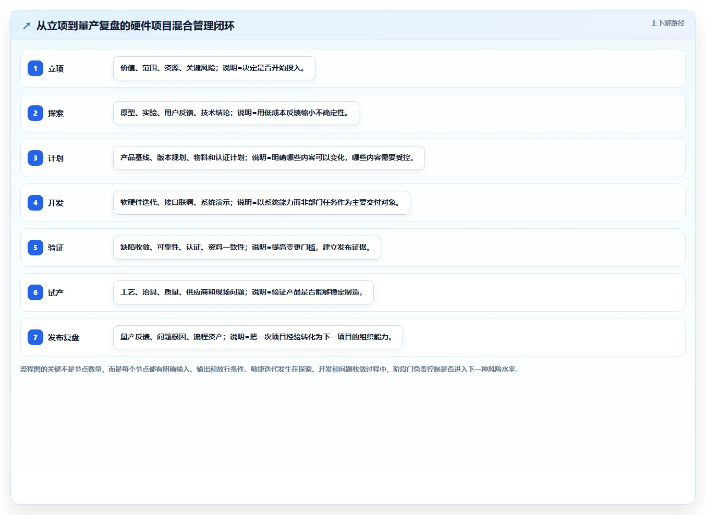Viewport: 706px width, 515px height.
Task: Open description box starting 缺陷收敛、可靠性
Action: [x=247, y=248]
